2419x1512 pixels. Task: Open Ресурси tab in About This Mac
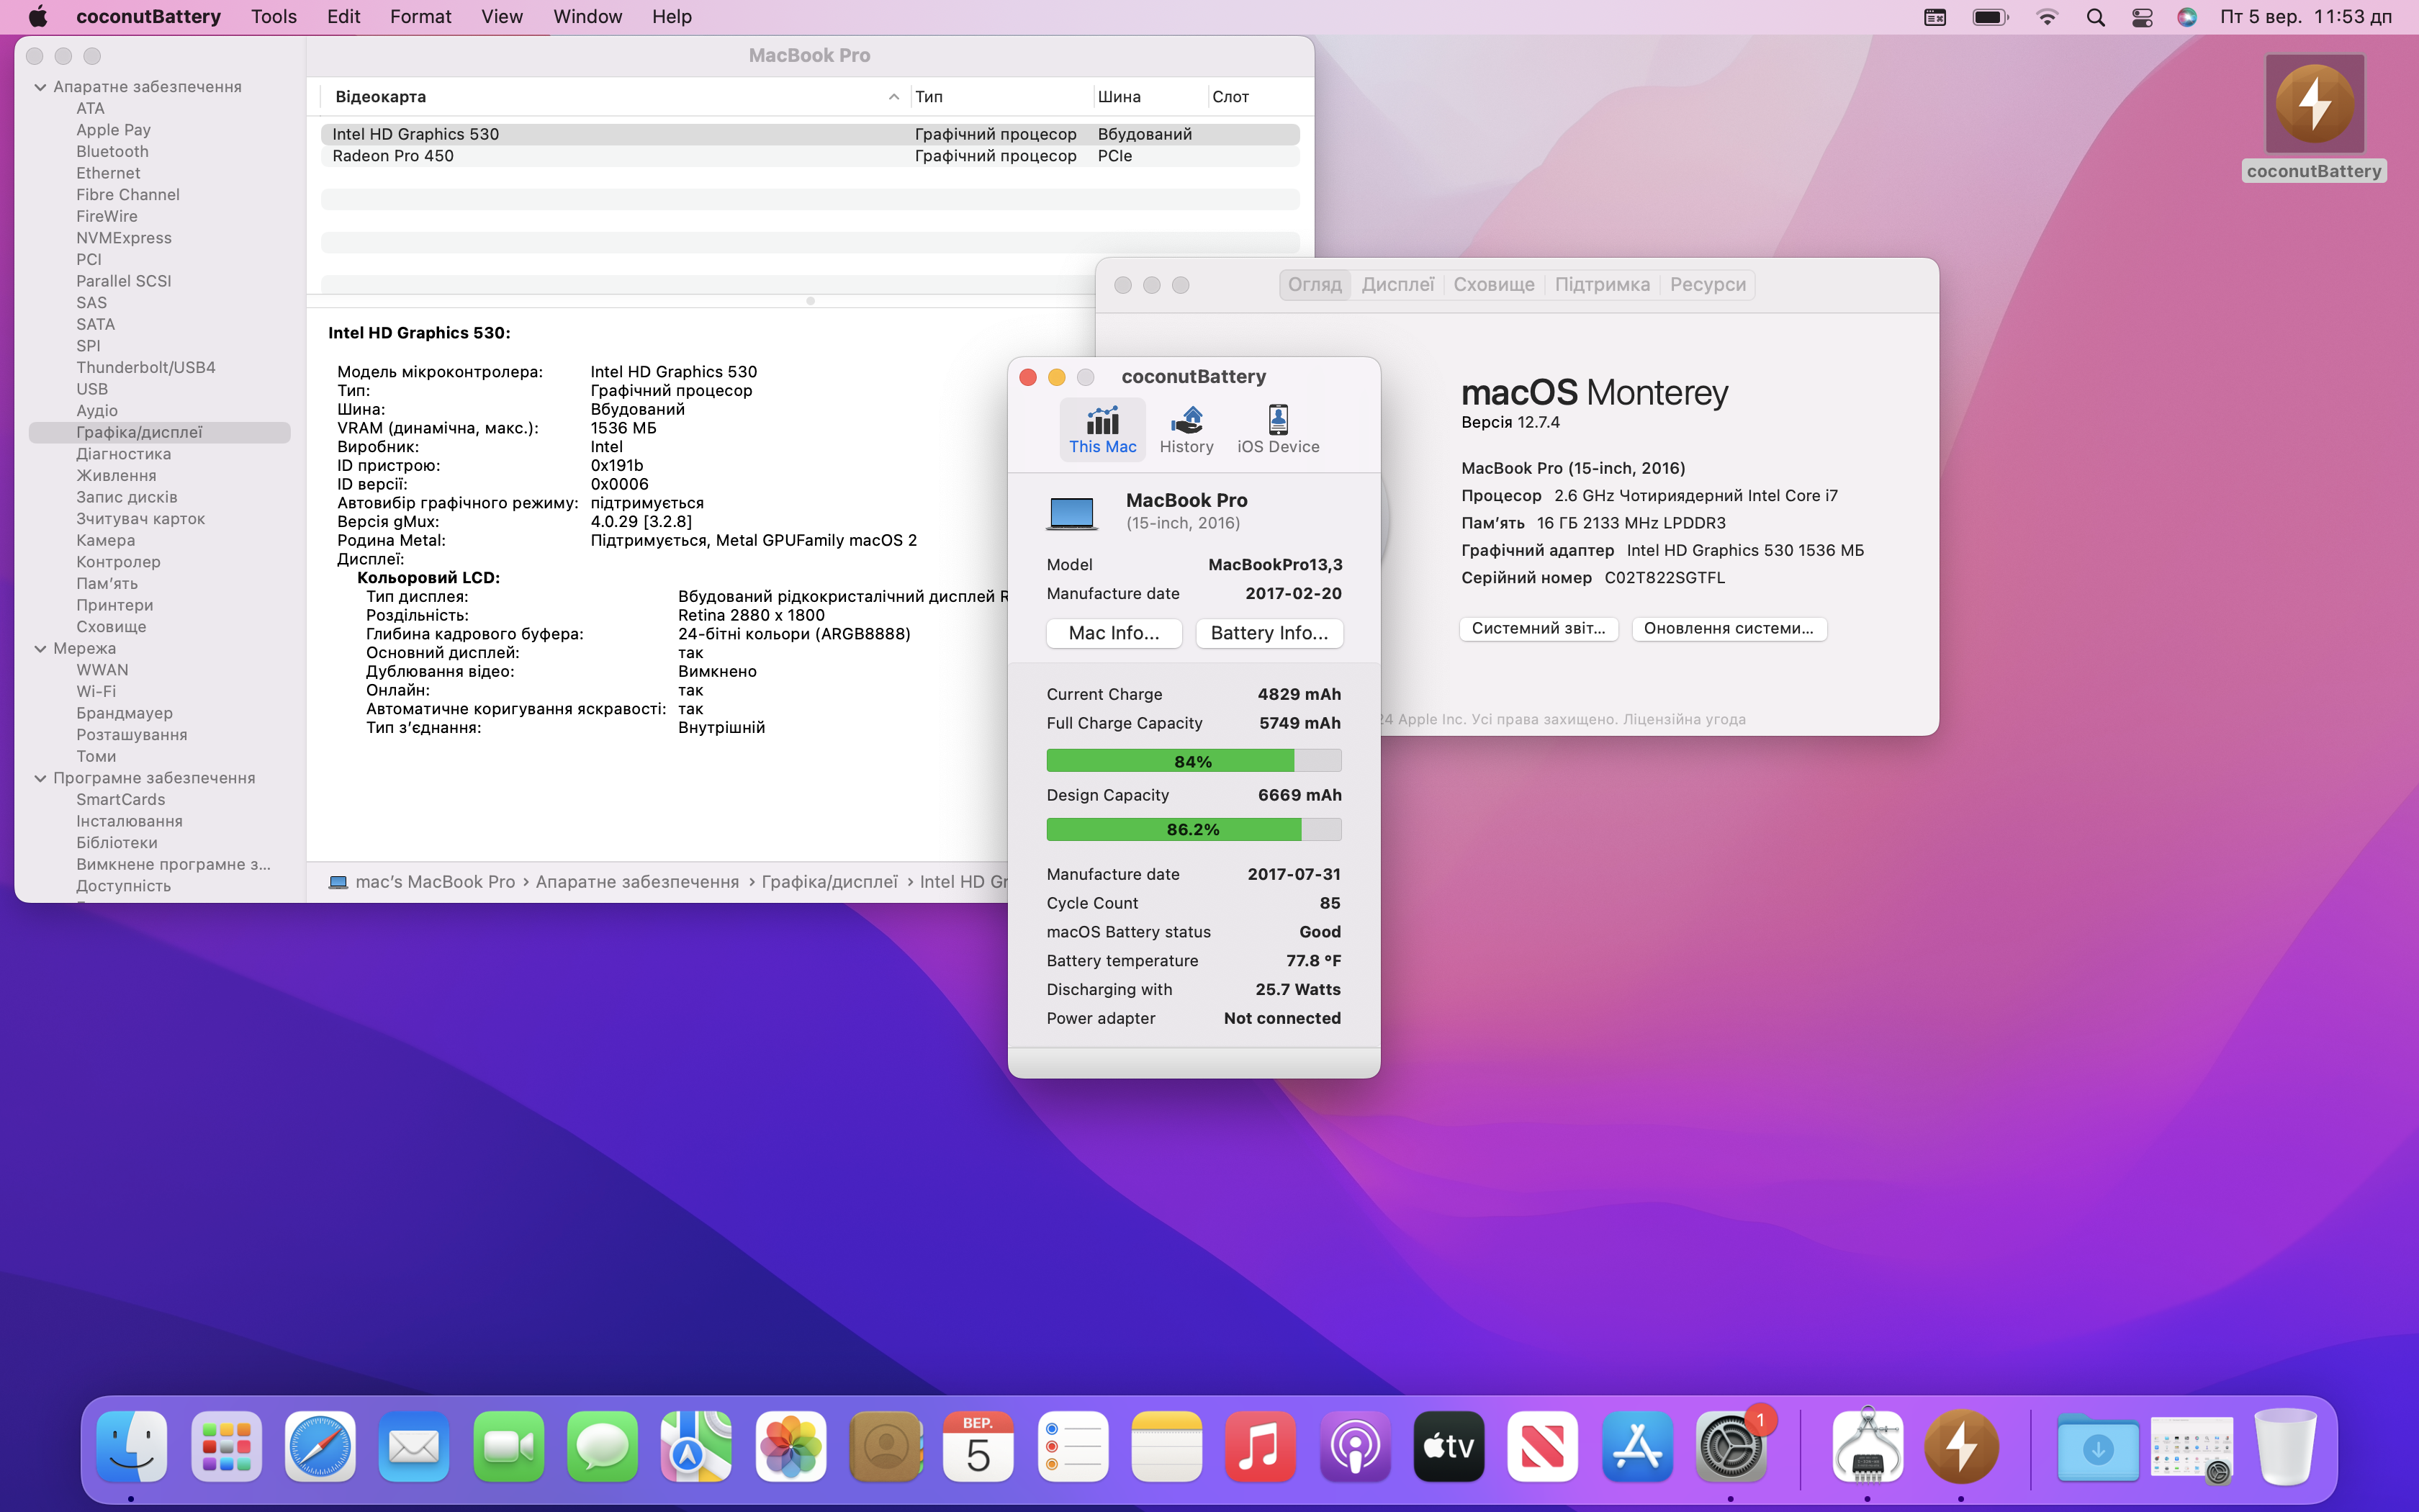pos(1707,285)
